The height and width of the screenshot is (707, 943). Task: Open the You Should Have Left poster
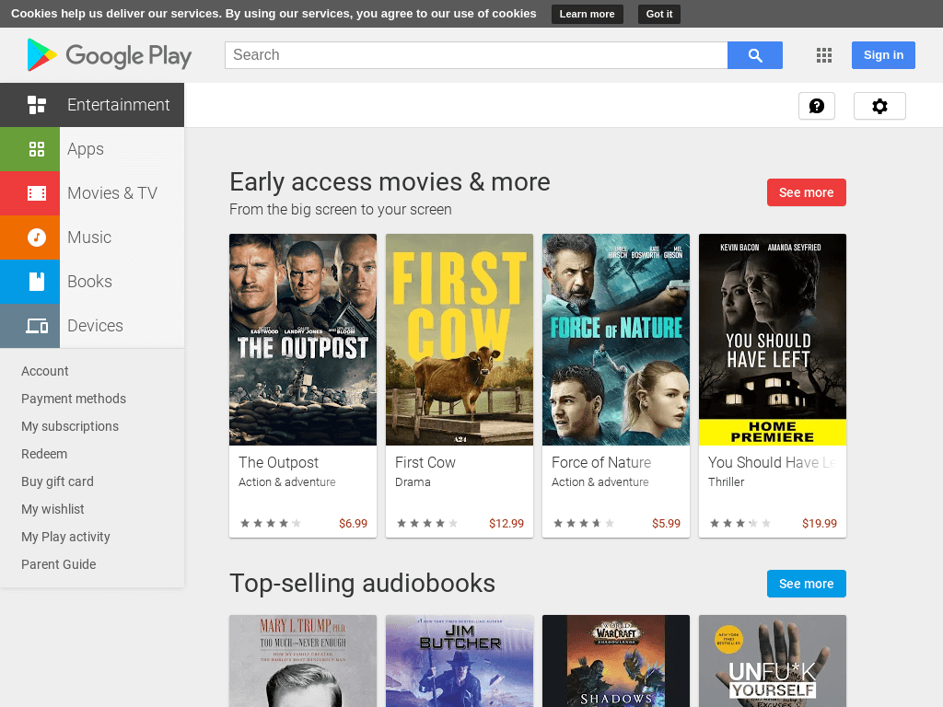click(x=773, y=340)
